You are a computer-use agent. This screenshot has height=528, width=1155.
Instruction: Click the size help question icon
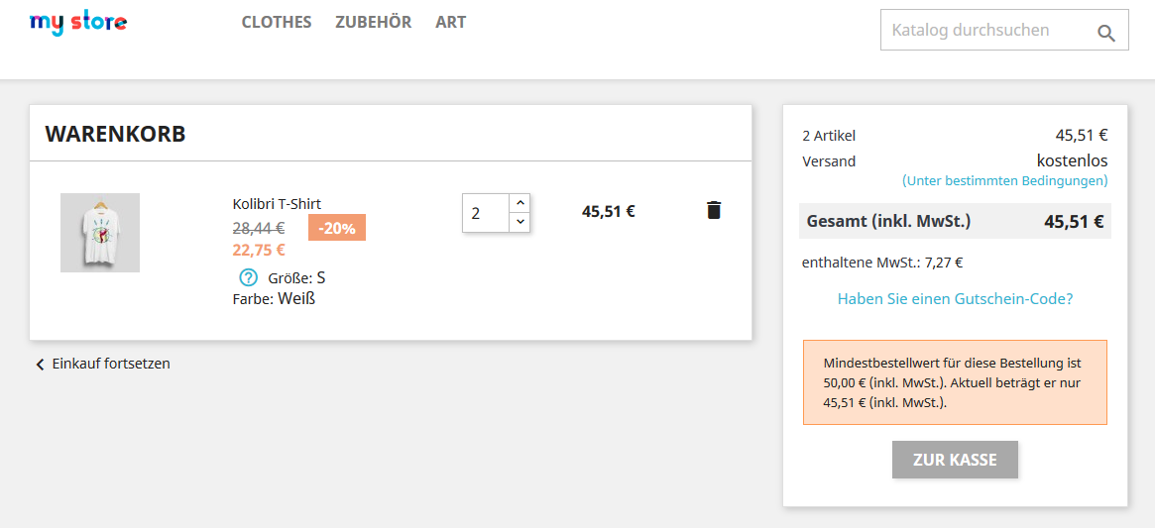[249, 278]
